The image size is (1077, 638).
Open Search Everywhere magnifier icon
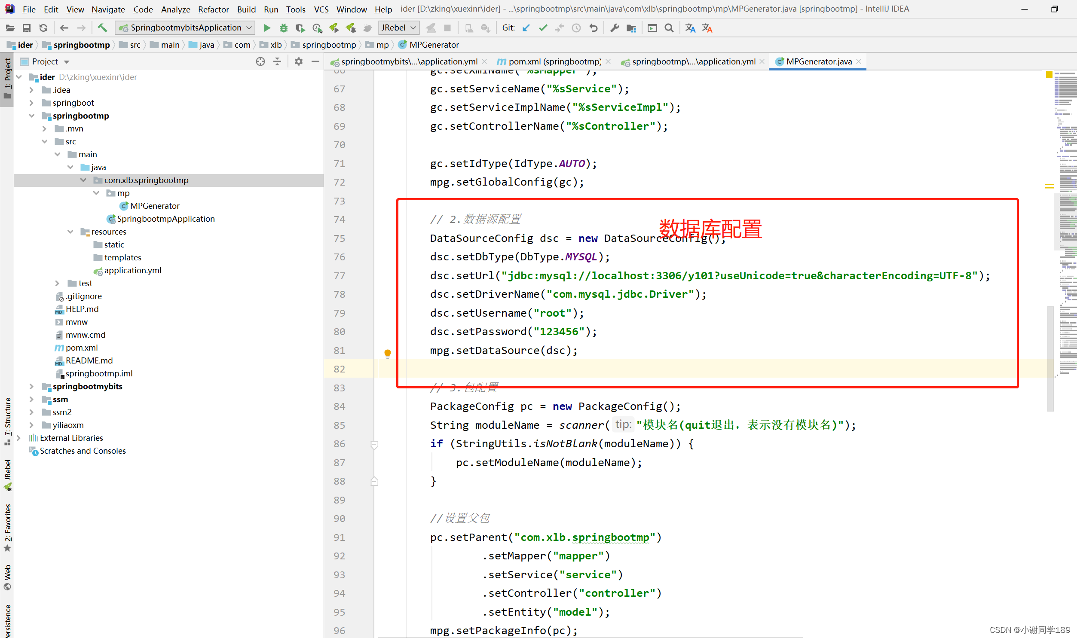click(x=669, y=28)
